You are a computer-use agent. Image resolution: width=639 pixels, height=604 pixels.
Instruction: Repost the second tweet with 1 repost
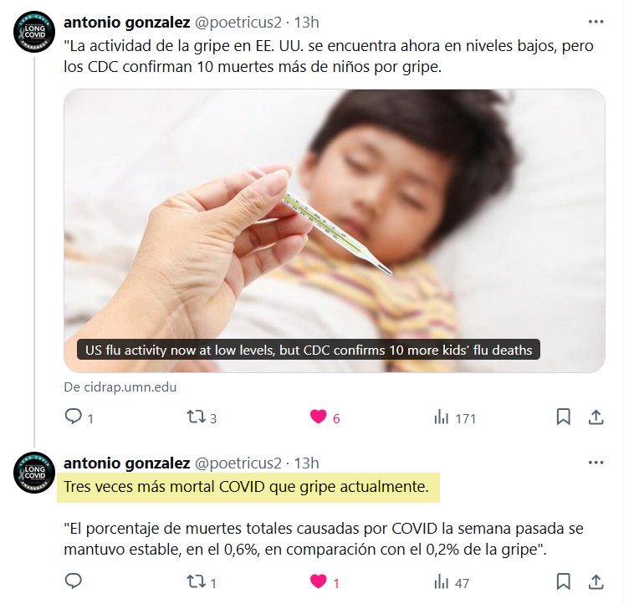(202, 582)
